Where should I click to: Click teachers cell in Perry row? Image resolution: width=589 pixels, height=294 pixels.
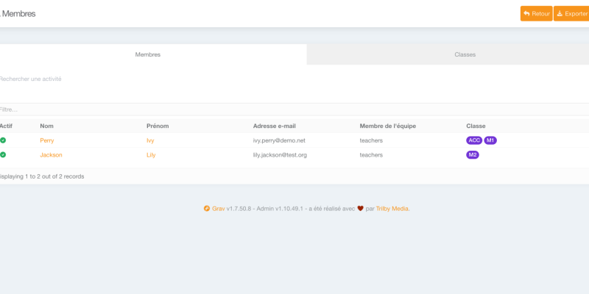[371, 140]
